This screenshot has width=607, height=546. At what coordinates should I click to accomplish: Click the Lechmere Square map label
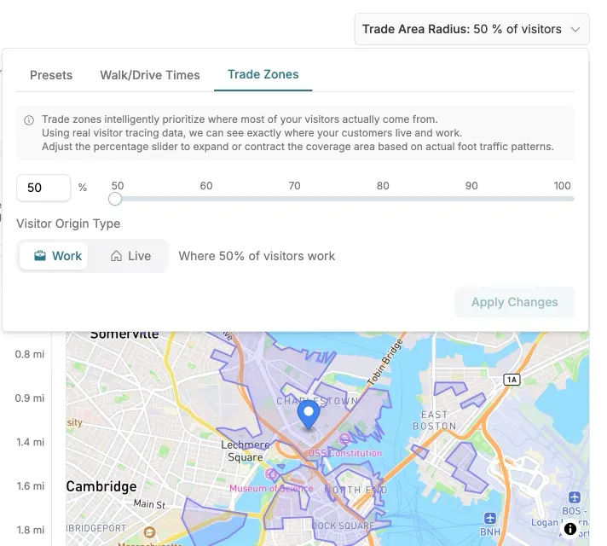(x=246, y=451)
